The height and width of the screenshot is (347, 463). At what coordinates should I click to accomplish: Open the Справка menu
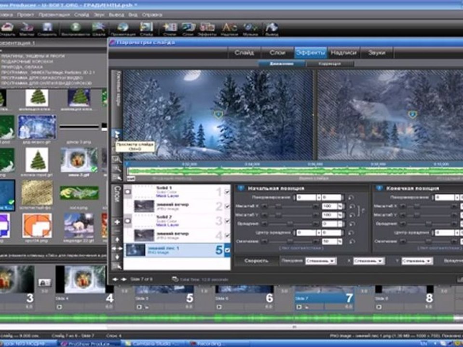click(x=152, y=14)
